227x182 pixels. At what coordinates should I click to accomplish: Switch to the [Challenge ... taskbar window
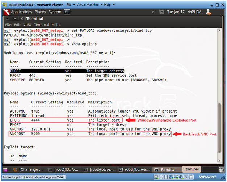pos(28,169)
